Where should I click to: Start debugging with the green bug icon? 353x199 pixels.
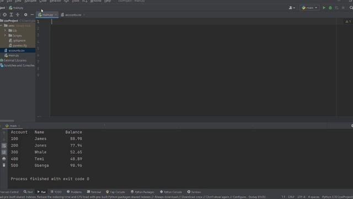[x=330, y=8]
